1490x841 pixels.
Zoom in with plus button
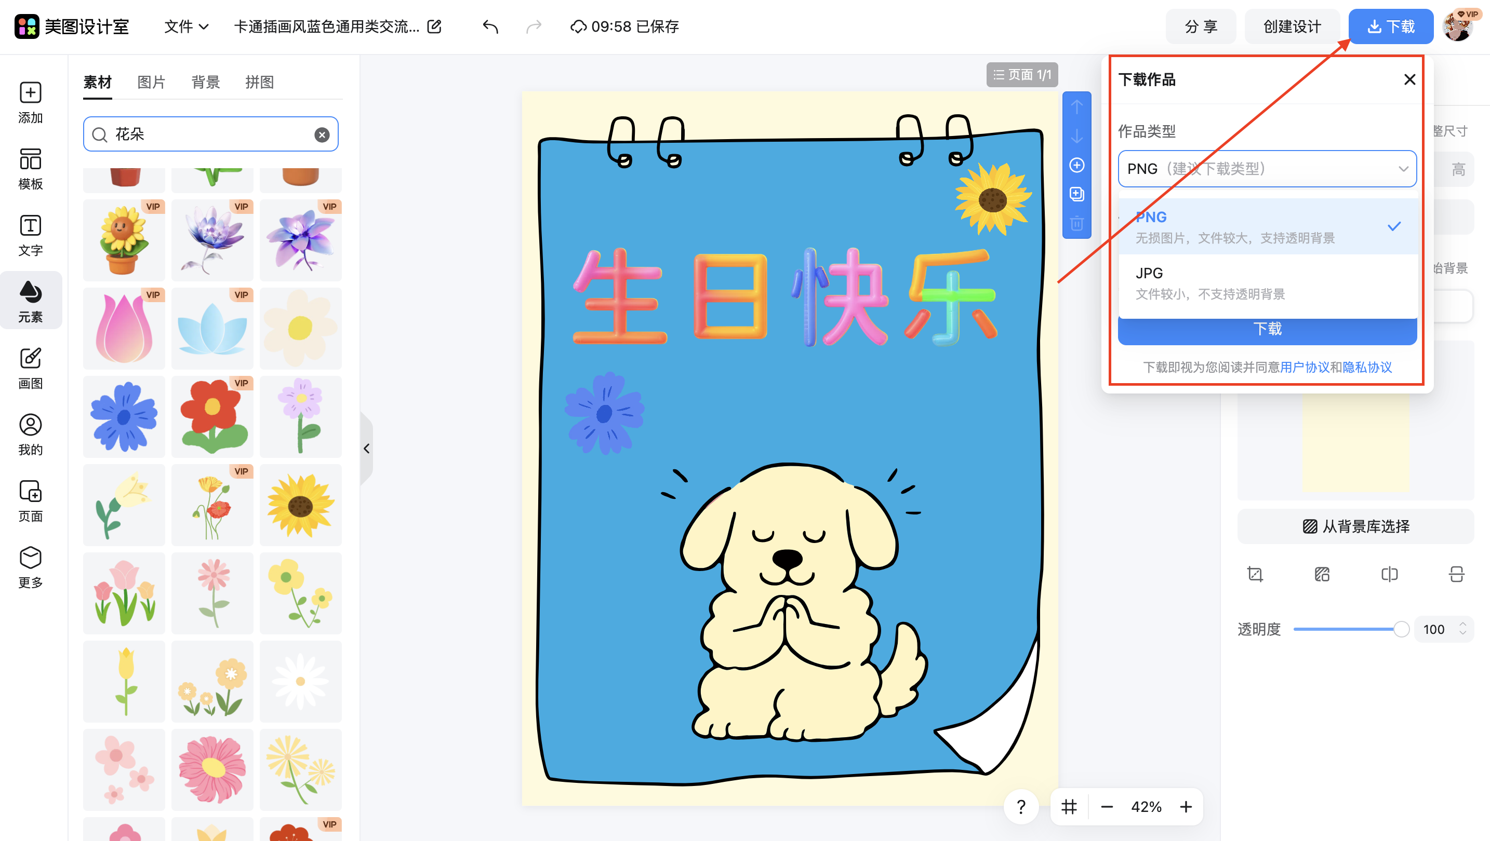pyautogui.click(x=1186, y=806)
